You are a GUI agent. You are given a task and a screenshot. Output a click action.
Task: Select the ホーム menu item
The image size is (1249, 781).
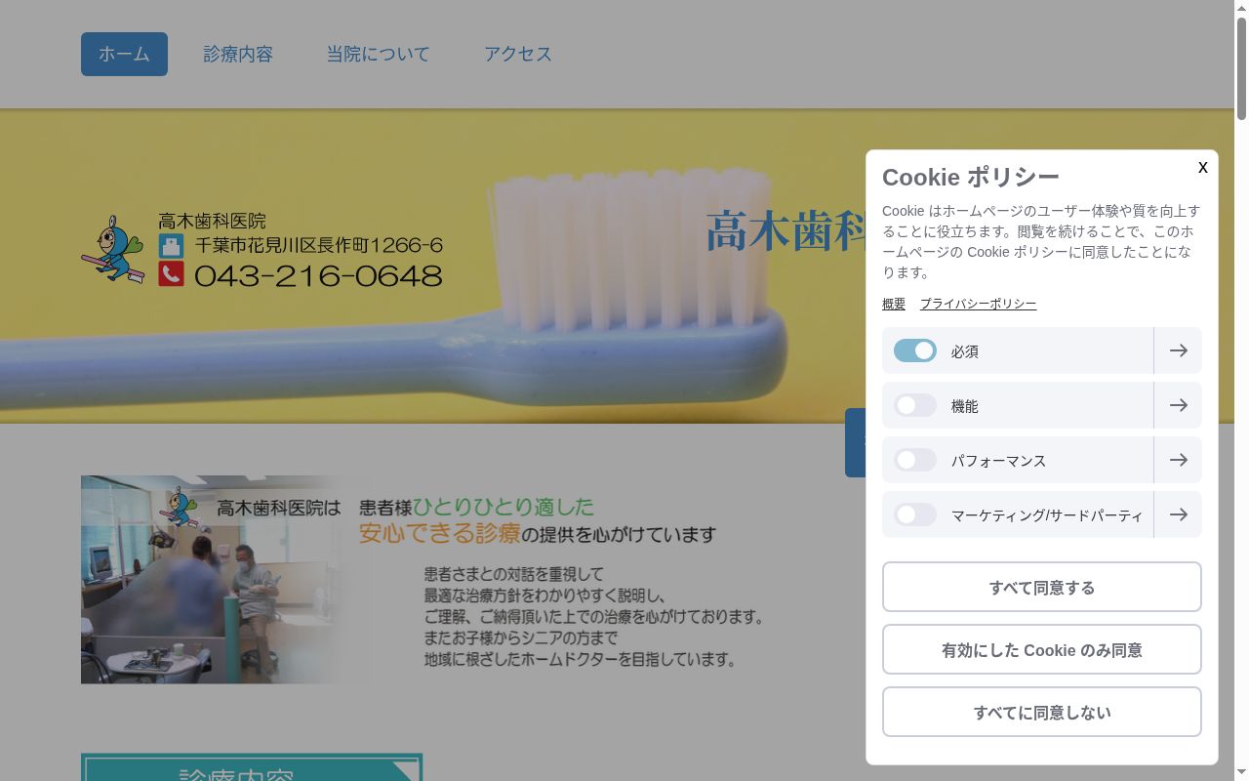pyautogui.click(x=124, y=54)
